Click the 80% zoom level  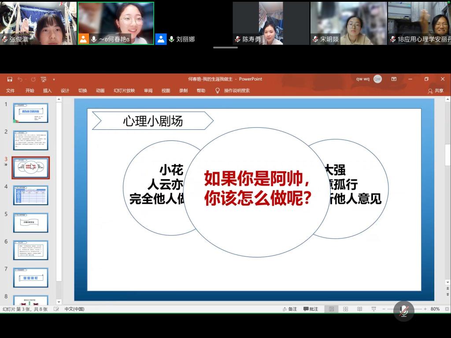coord(435,309)
